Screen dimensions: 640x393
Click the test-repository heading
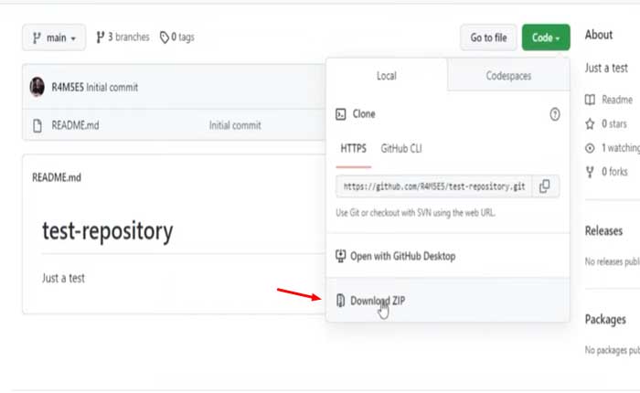(108, 231)
